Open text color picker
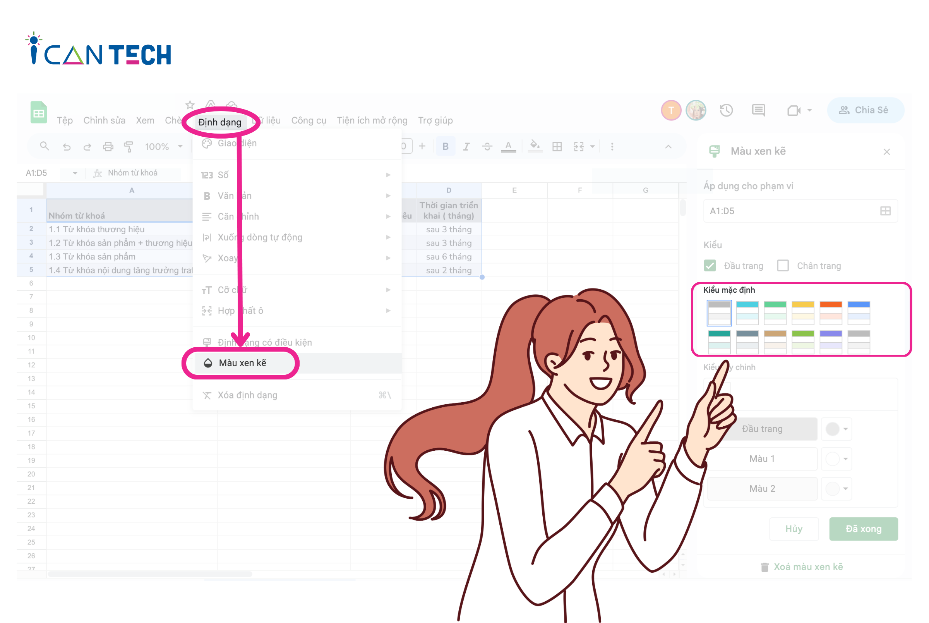The image size is (929, 623). [508, 147]
